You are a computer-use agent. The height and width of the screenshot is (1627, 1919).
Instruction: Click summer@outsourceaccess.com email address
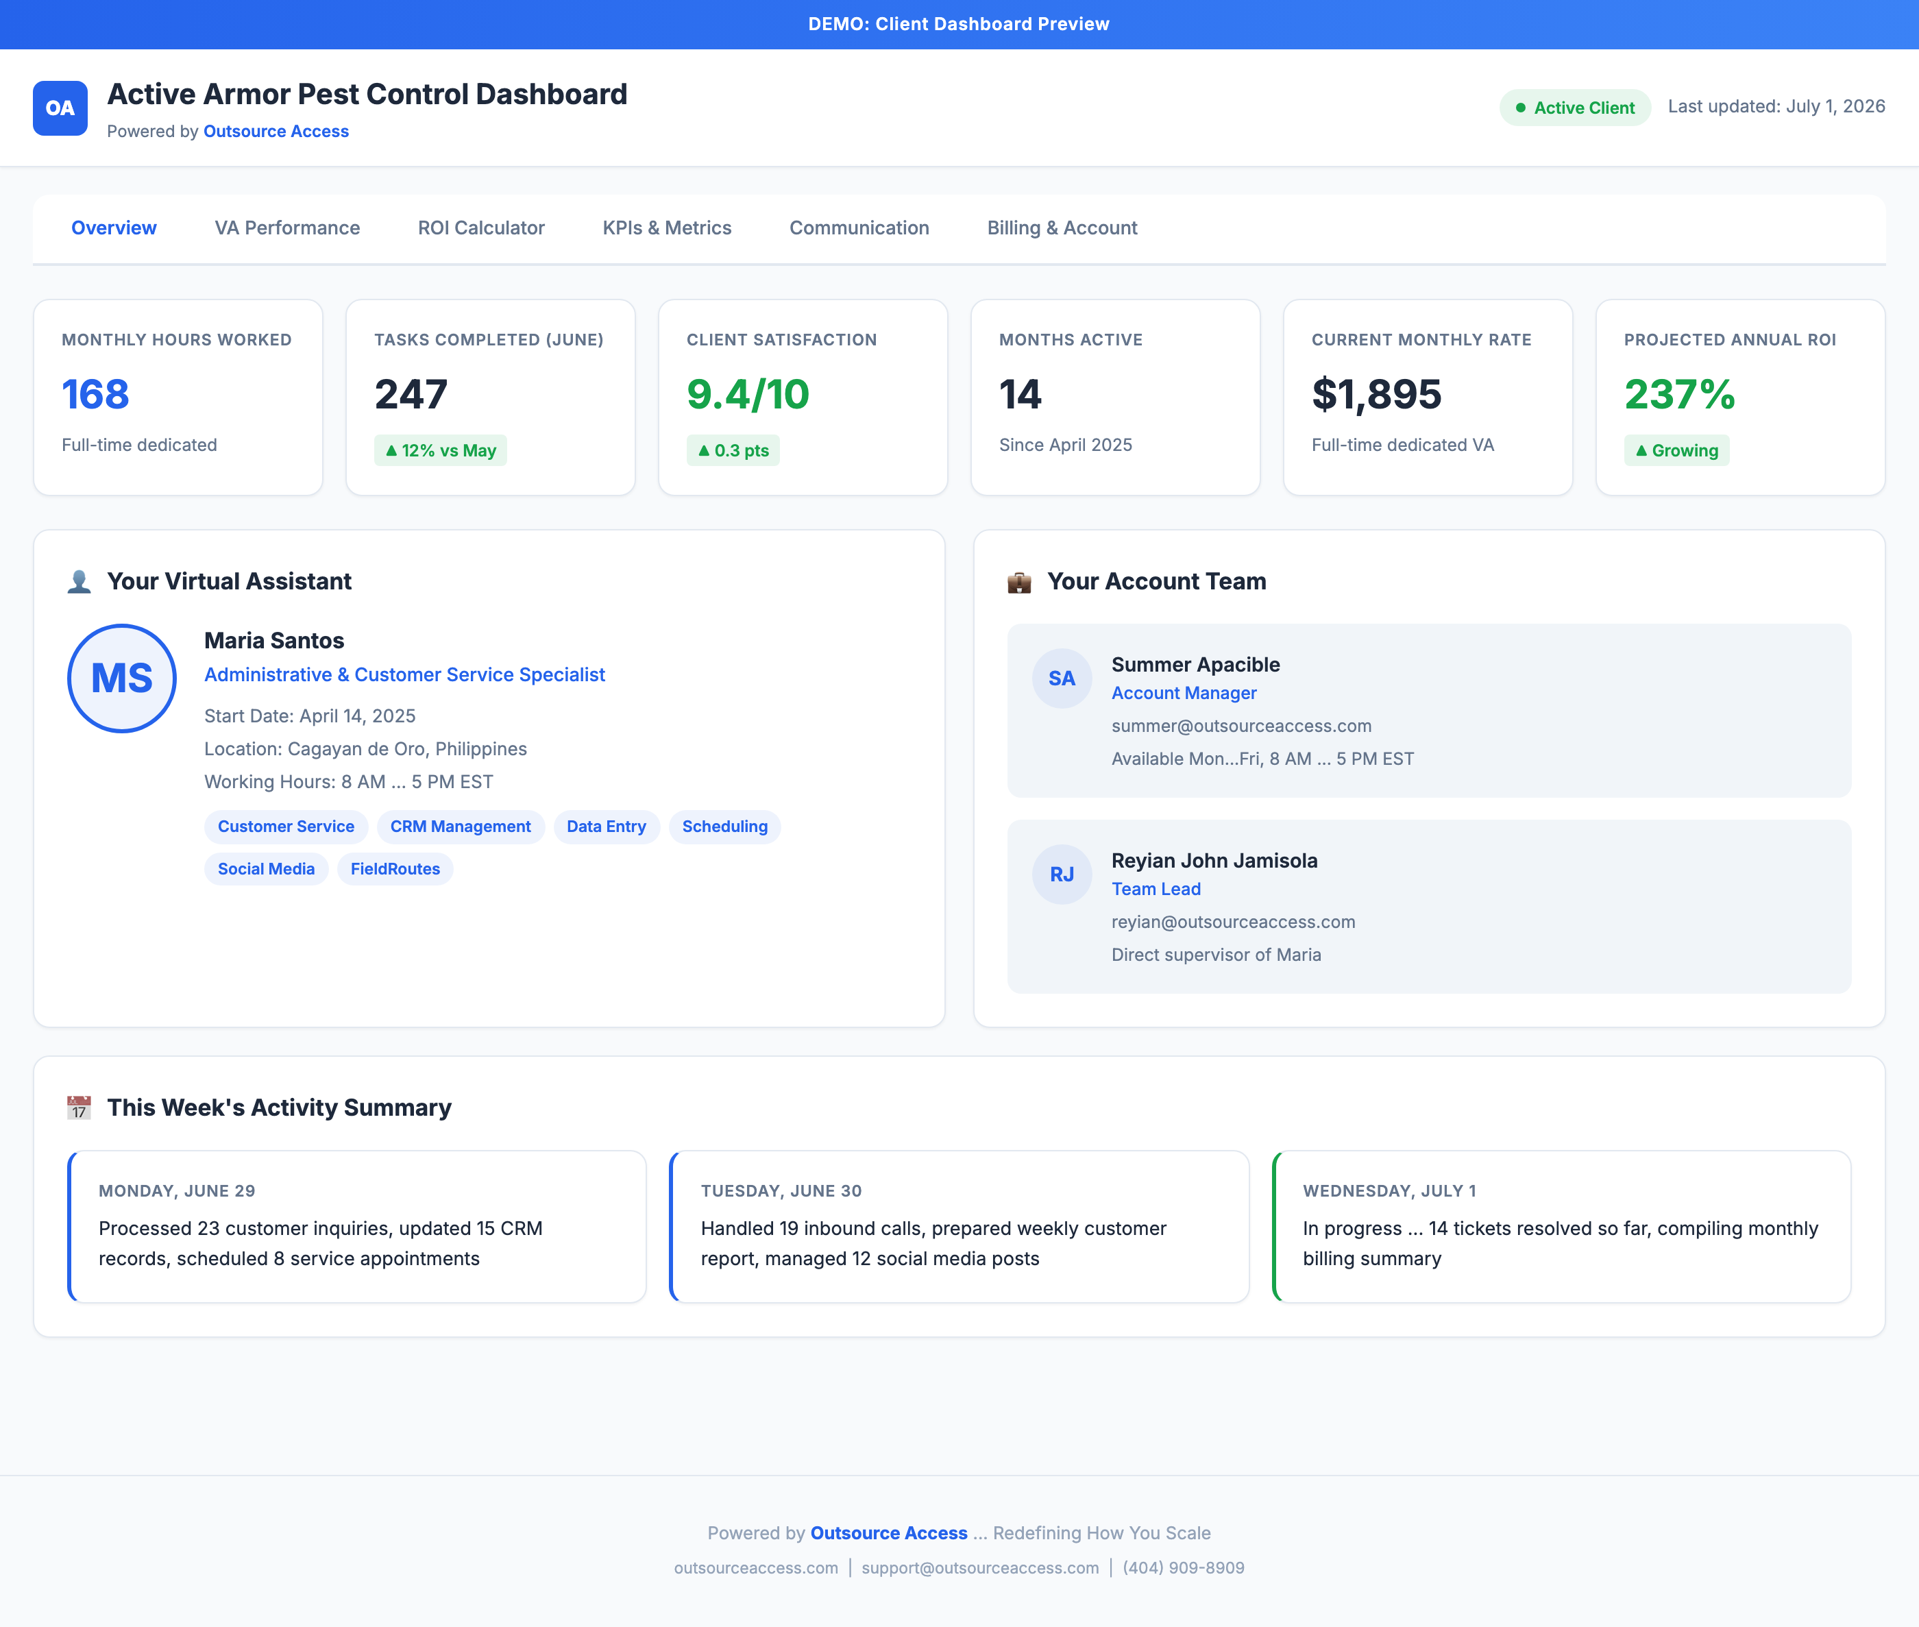(1241, 726)
